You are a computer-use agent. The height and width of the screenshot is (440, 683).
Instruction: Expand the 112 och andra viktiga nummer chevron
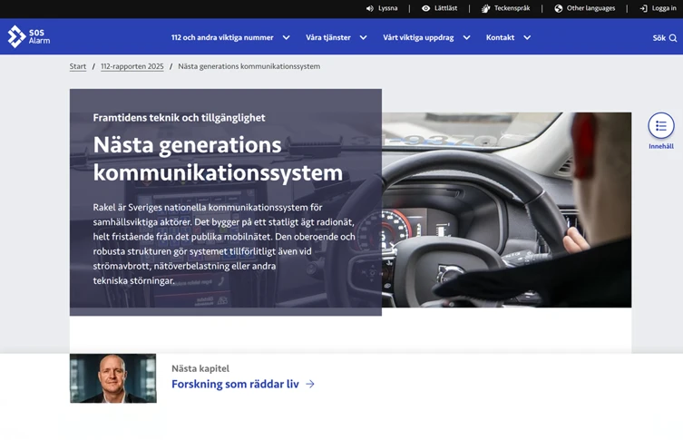(x=287, y=38)
